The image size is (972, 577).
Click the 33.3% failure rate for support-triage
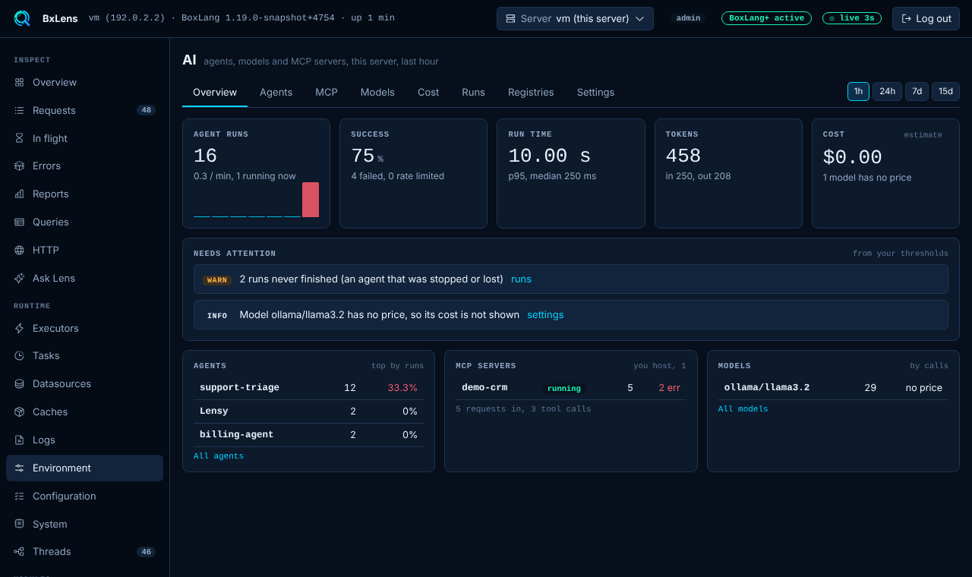point(402,387)
